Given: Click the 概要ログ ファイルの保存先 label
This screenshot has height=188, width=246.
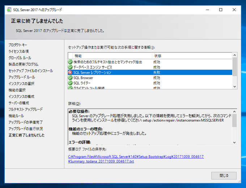Looking at the screenshot, I should click(x=87, y=149).
